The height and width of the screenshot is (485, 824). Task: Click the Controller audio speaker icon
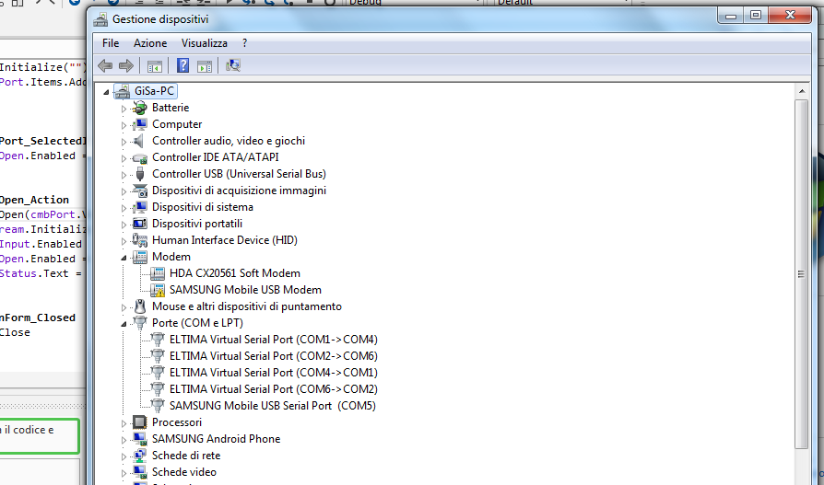[139, 141]
